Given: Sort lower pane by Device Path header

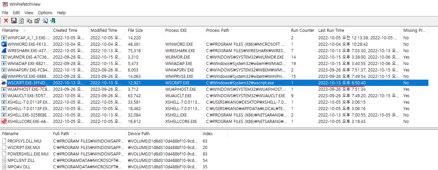Looking at the screenshot, I should click(163, 134).
